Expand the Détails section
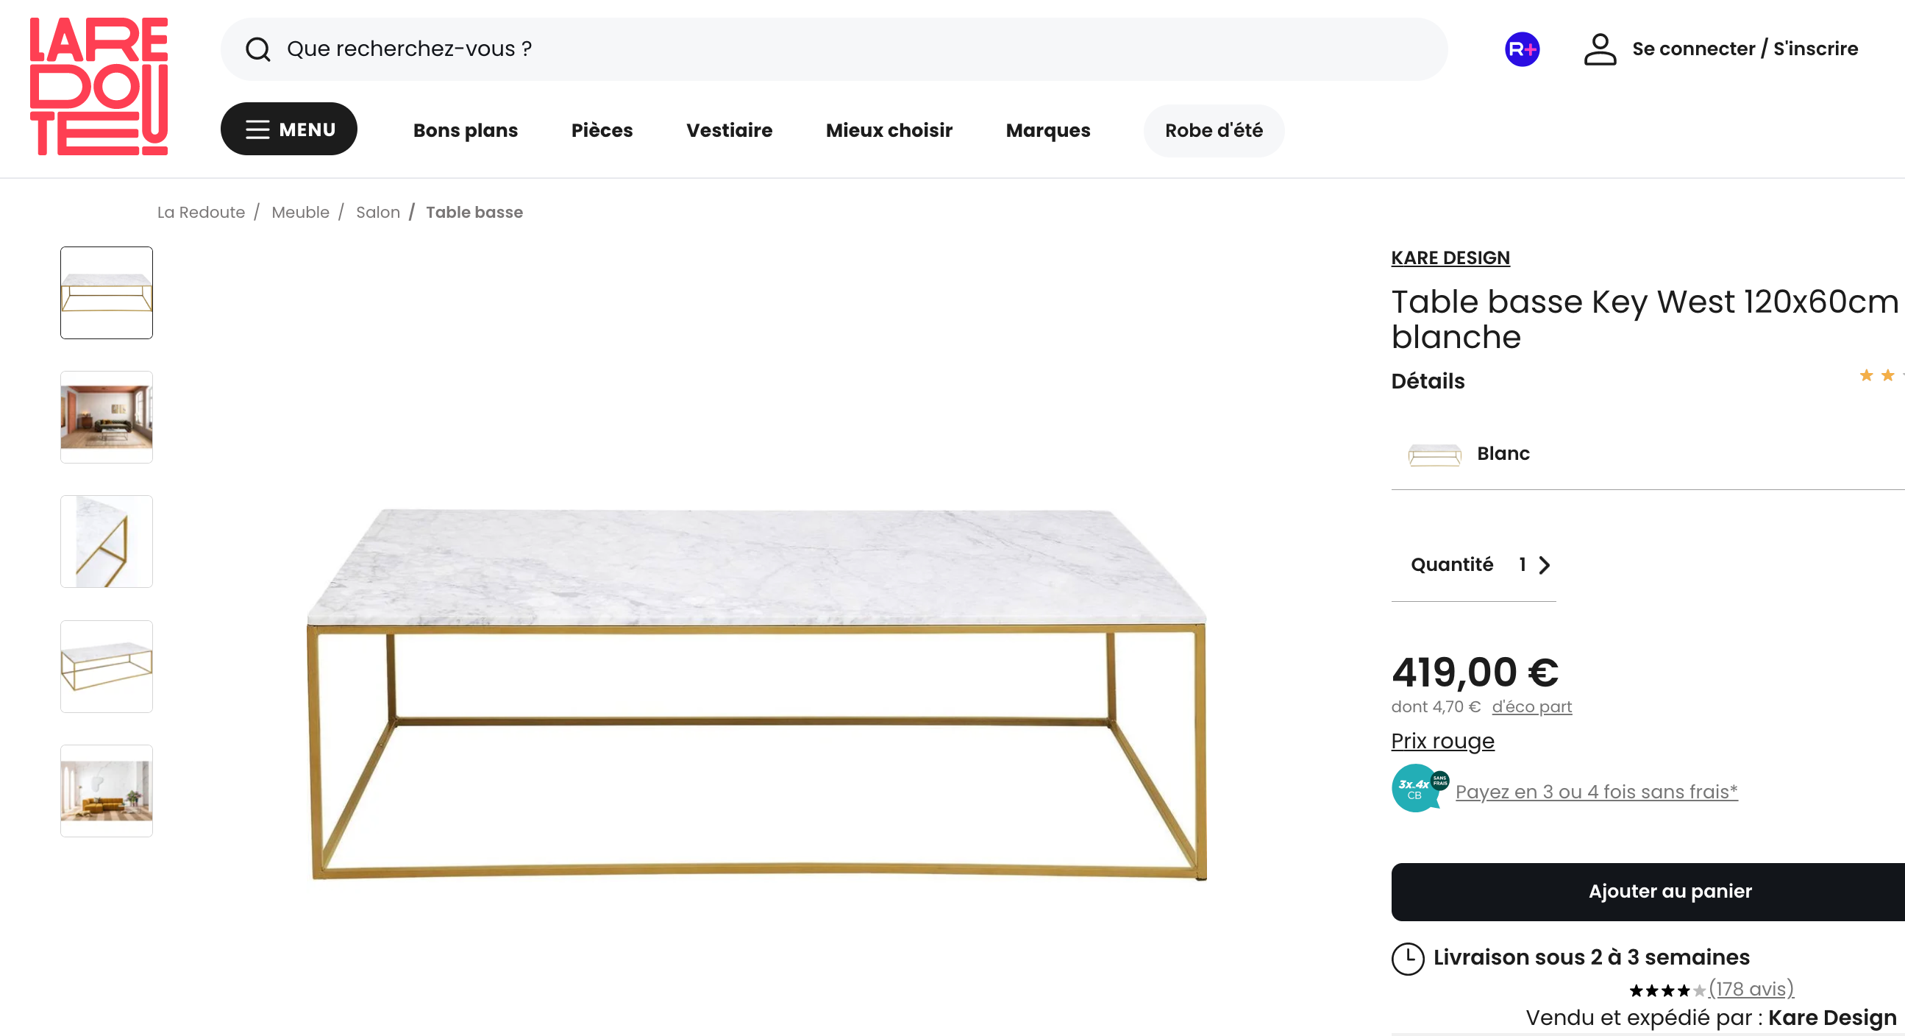The width and height of the screenshot is (1905, 1036). [x=1427, y=381]
